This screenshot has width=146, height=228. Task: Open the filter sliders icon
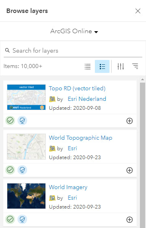point(121,66)
